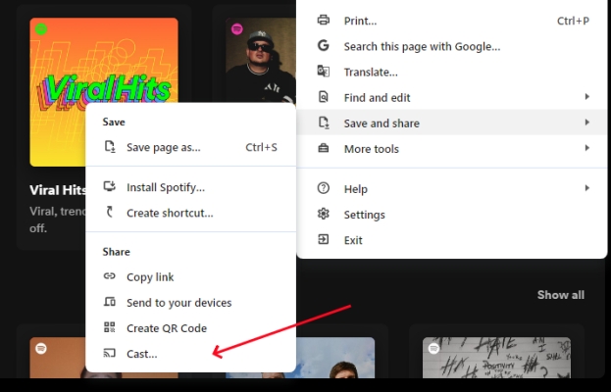Screen dimensions: 611x392
Task: Choose Exit to quit Chrome
Action: [452, 240]
